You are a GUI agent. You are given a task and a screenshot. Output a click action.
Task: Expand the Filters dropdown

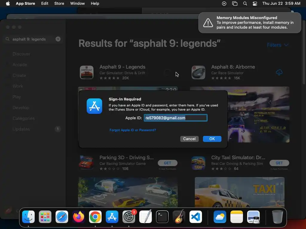point(278,45)
